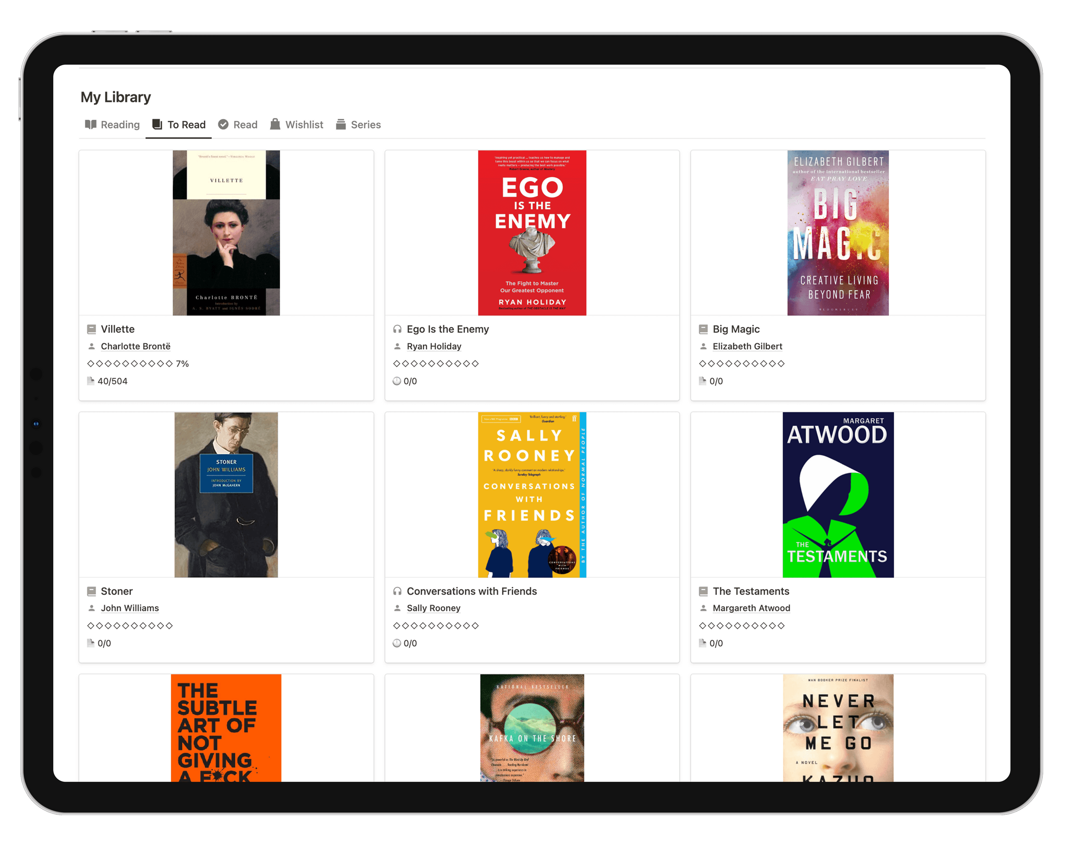The image size is (1065, 848).
Task: Click the headphones icon on Ego Is the Enemy
Action: 397,329
